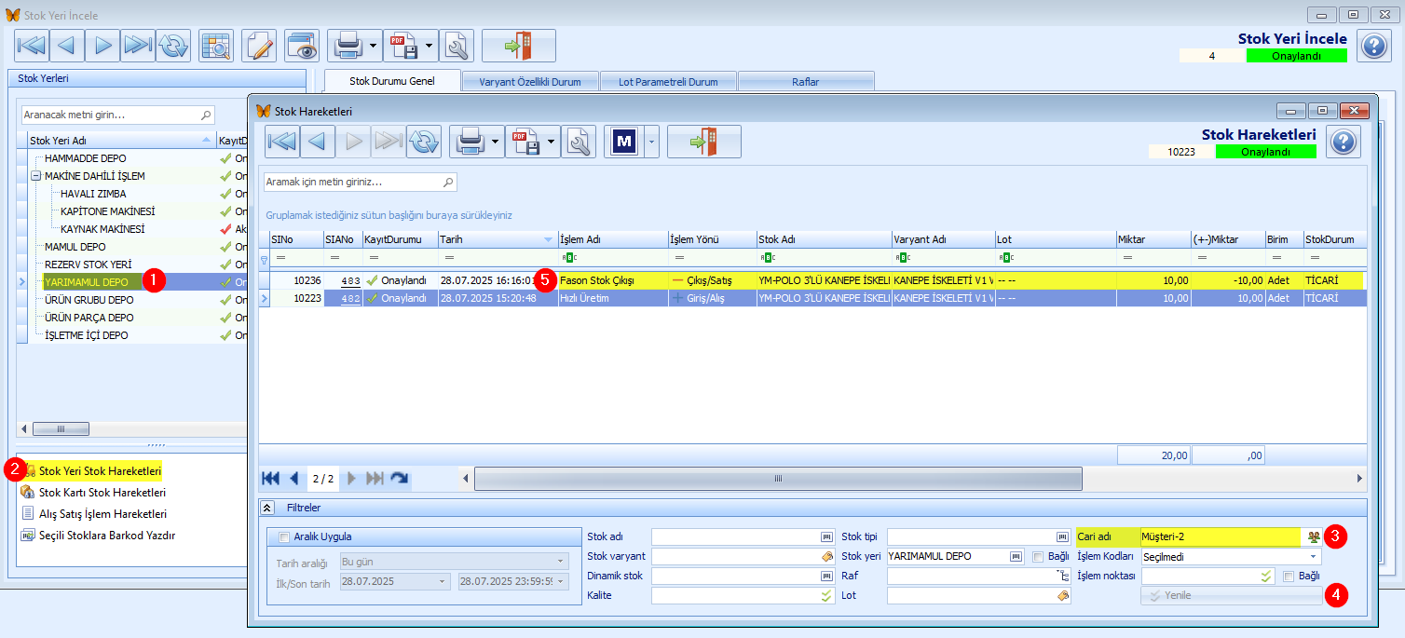Open Seçili Stoklara Barkod Yazdır link
Viewport: 1405px width, 638px height.
(x=107, y=536)
